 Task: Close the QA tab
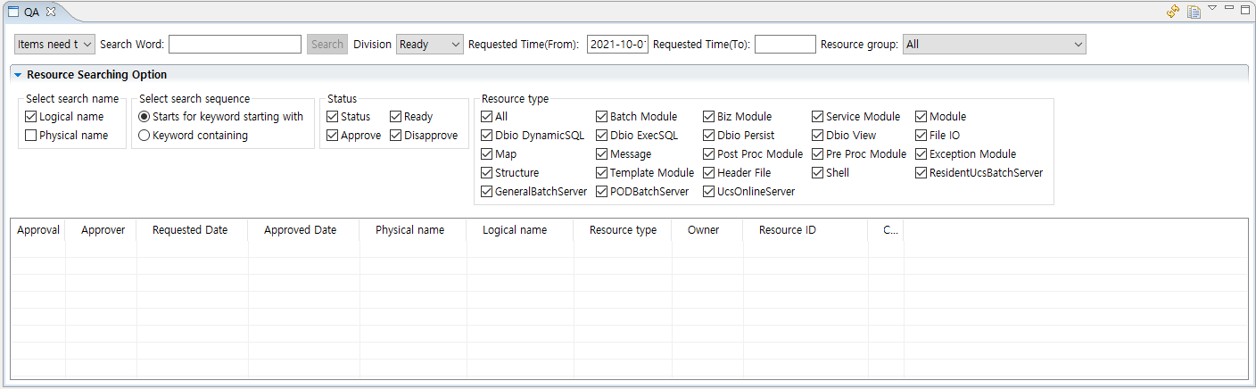click(x=51, y=12)
